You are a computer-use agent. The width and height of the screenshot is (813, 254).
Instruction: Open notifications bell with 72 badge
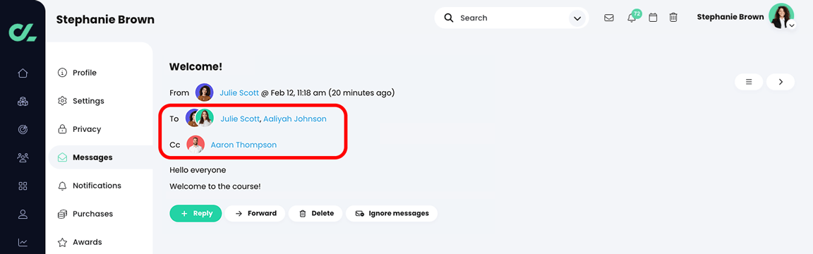[632, 18]
